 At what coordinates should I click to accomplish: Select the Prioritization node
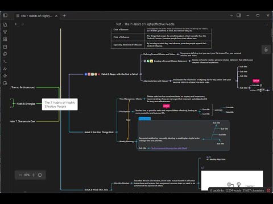click(125, 112)
